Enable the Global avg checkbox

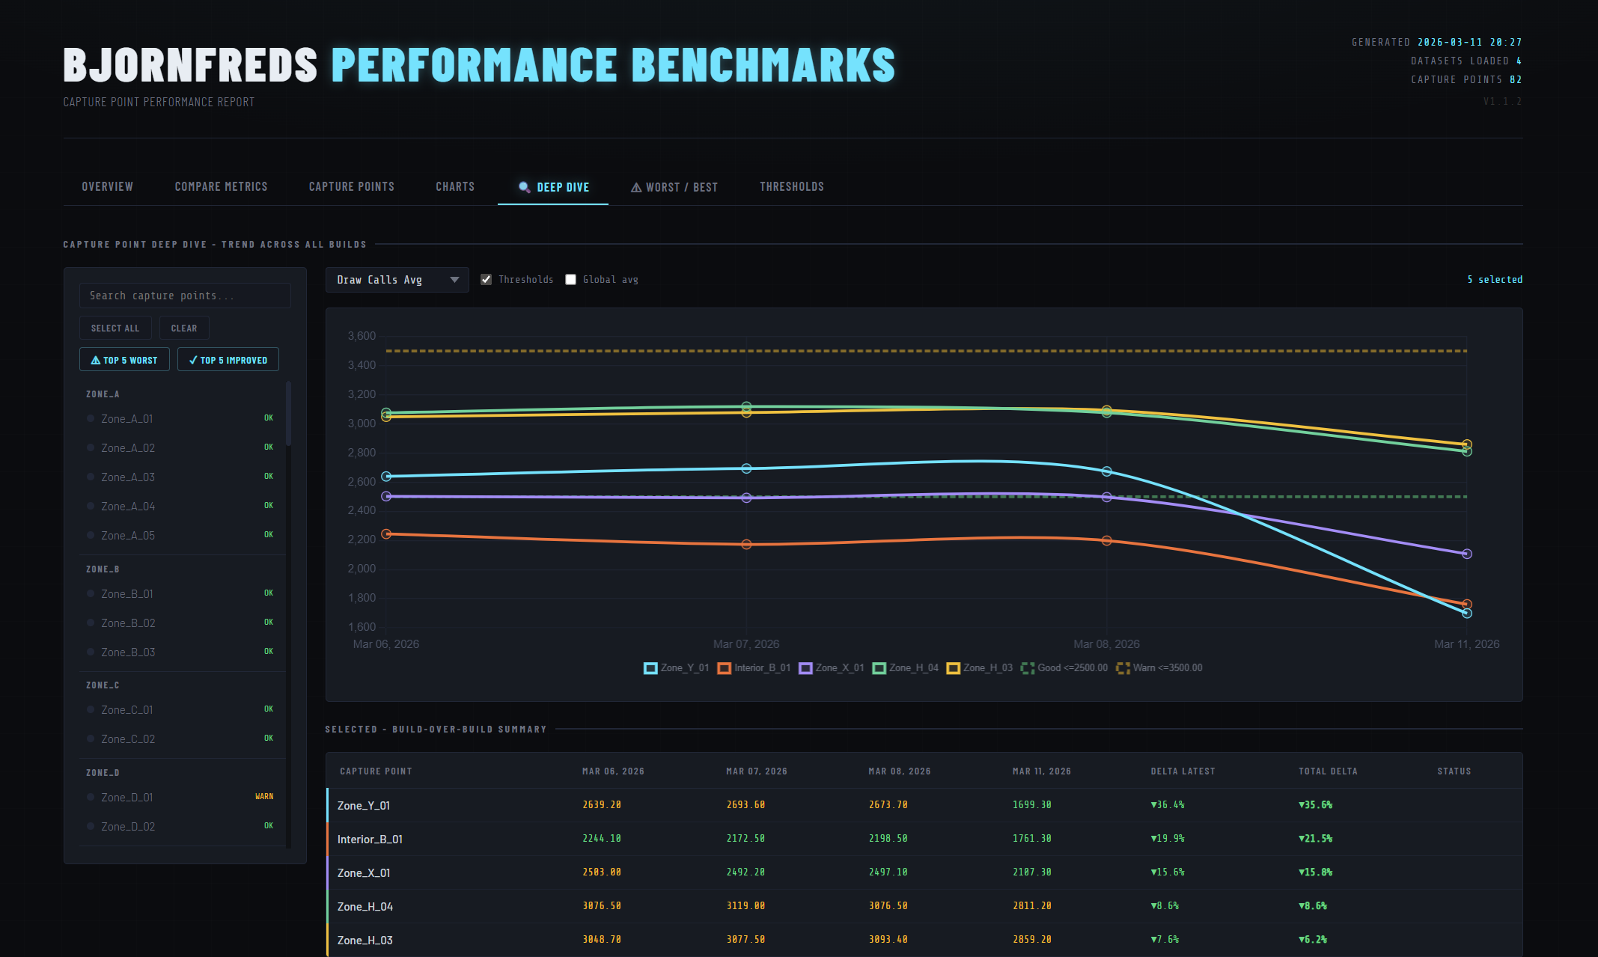(x=571, y=279)
